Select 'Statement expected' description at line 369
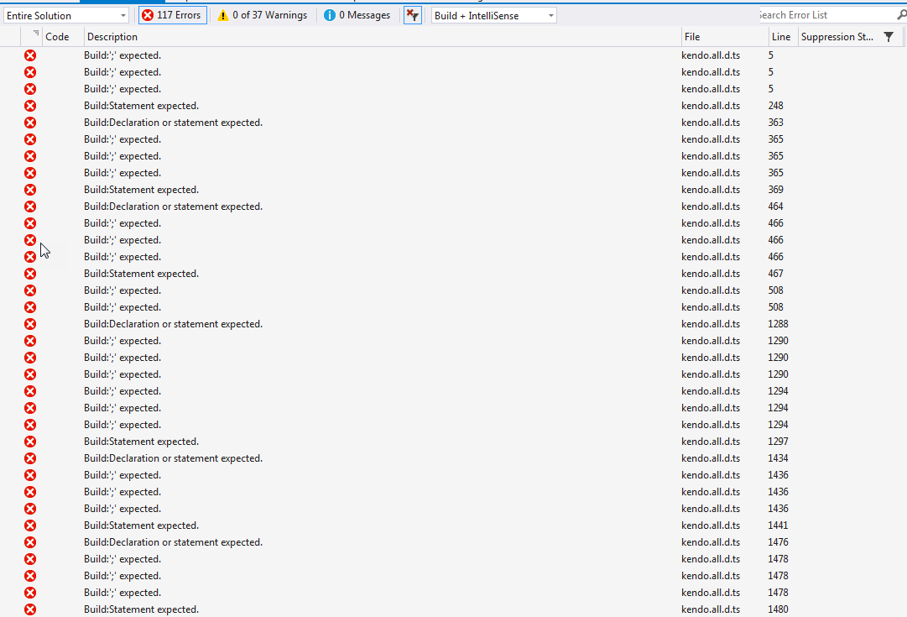907x617 pixels. (x=141, y=190)
